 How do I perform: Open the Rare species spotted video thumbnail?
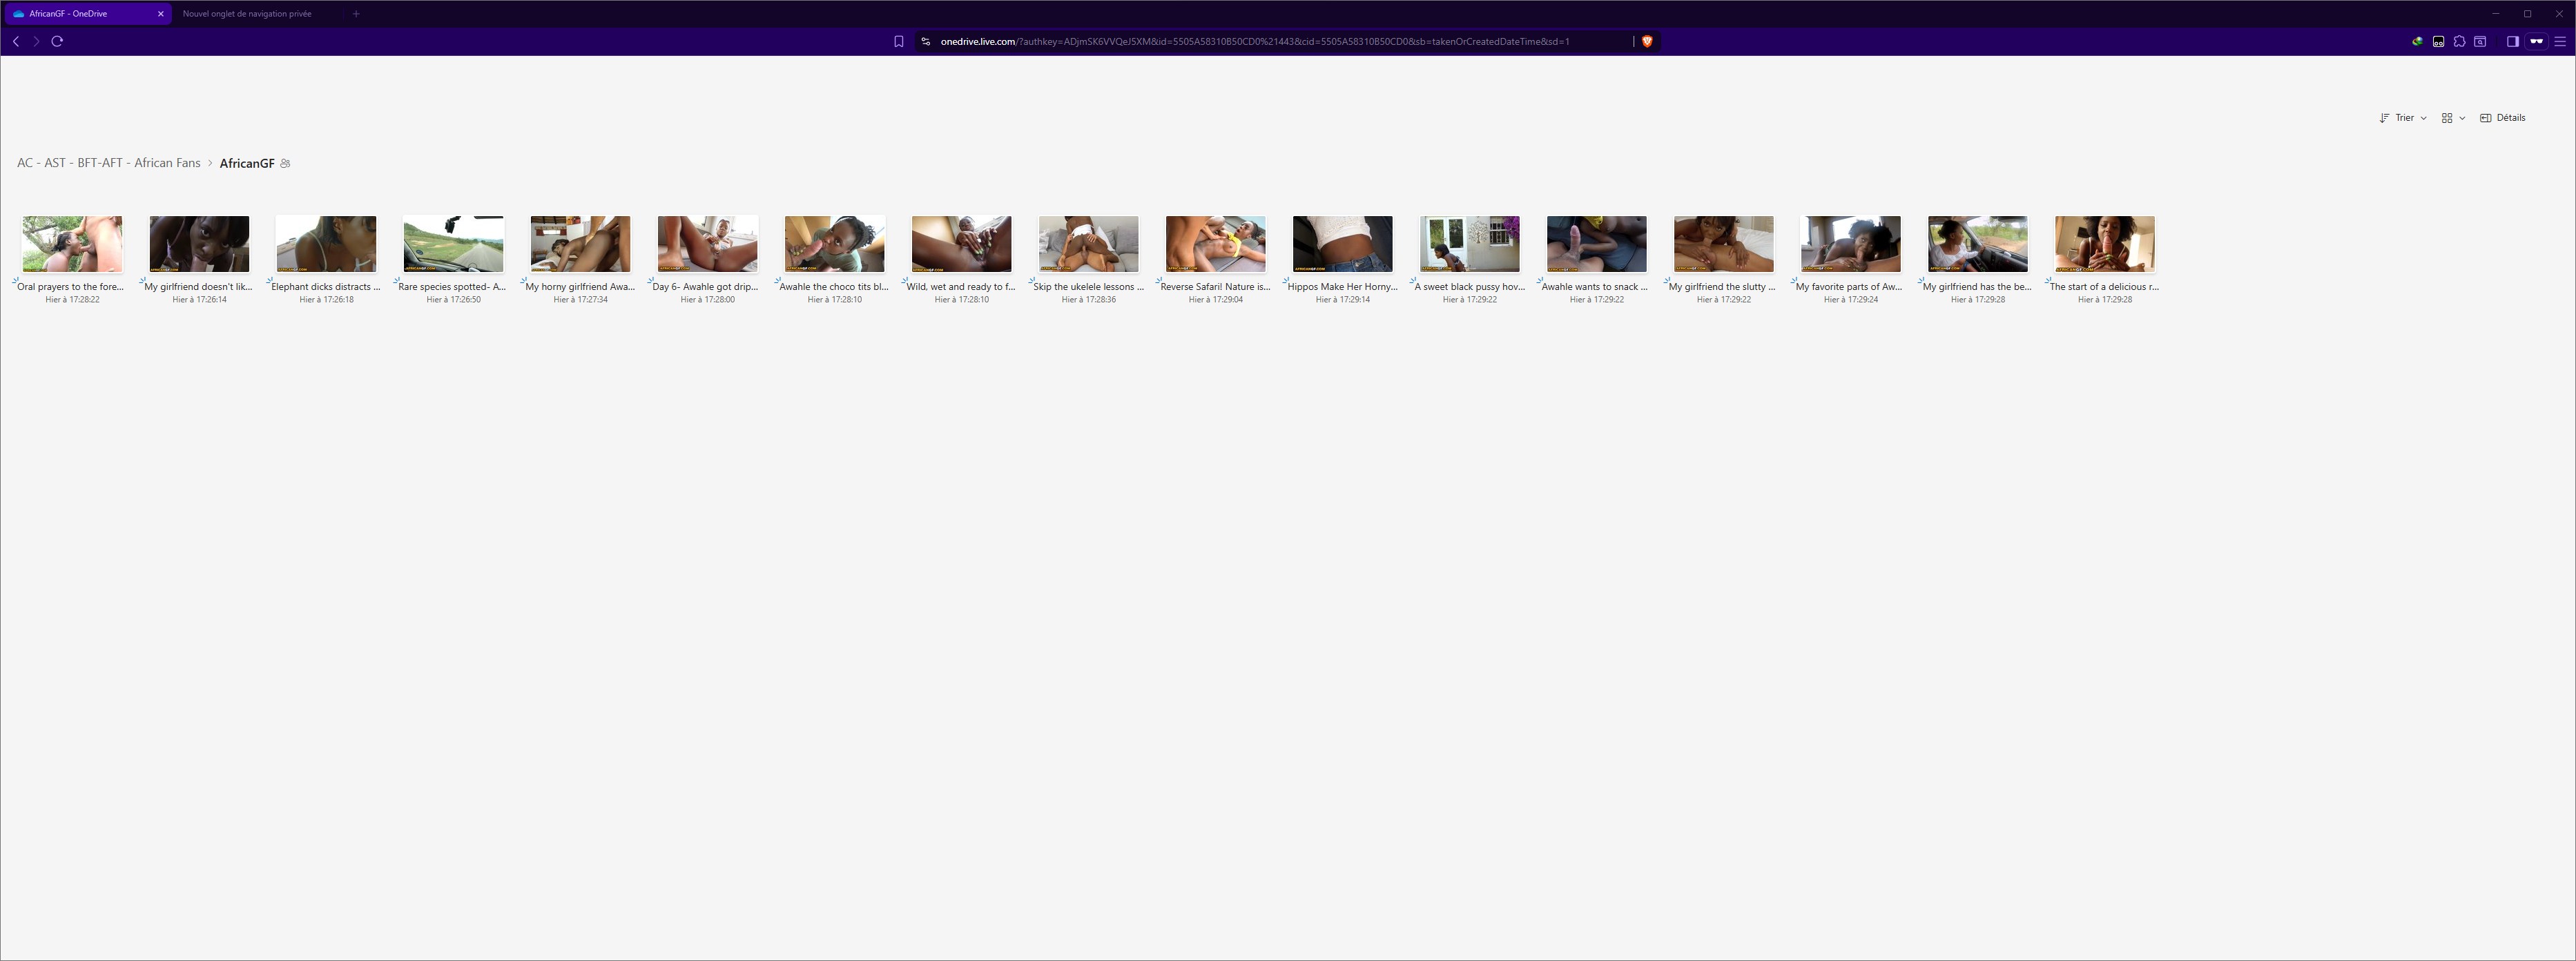coord(453,243)
